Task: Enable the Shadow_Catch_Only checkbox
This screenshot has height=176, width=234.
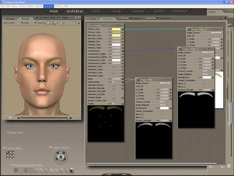Action: click(113, 101)
